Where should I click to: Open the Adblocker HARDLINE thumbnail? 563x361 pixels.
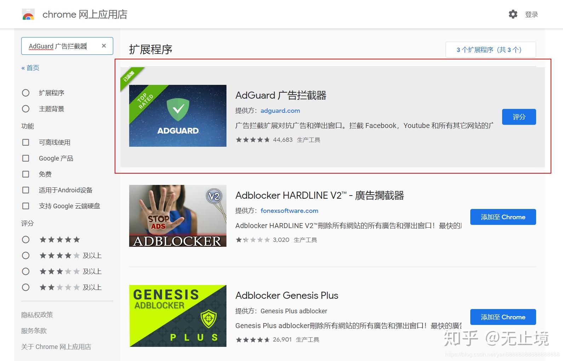[x=178, y=216]
